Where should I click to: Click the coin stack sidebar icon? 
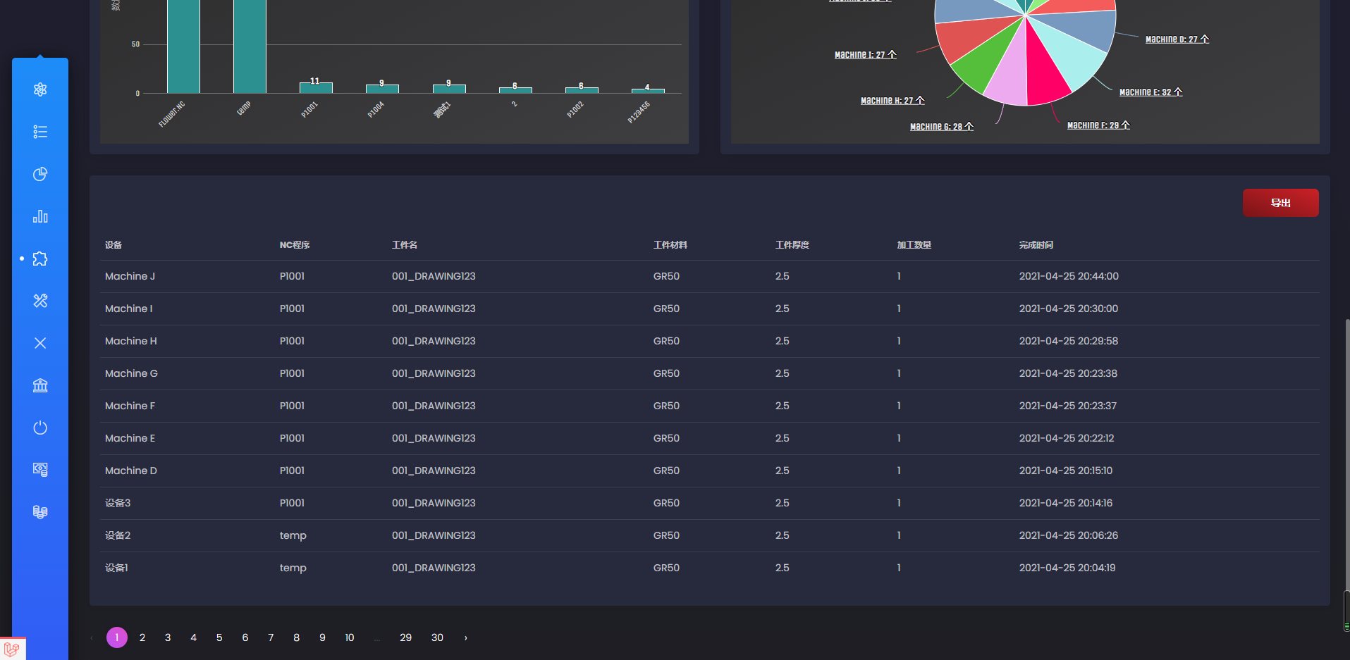pyautogui.click(x=40, y=512)
